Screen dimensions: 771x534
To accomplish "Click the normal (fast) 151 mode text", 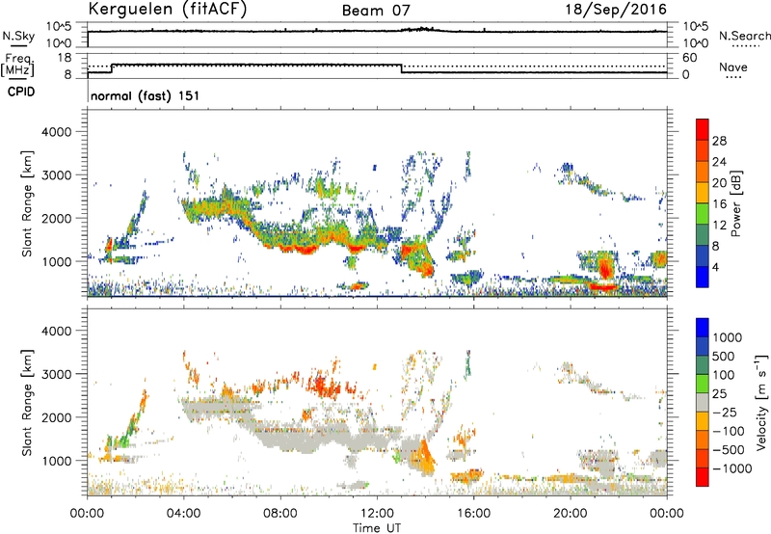I will click(146, 95).
